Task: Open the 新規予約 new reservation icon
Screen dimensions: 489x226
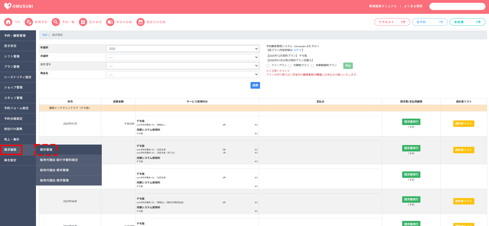Action: (x=29, y=22)
